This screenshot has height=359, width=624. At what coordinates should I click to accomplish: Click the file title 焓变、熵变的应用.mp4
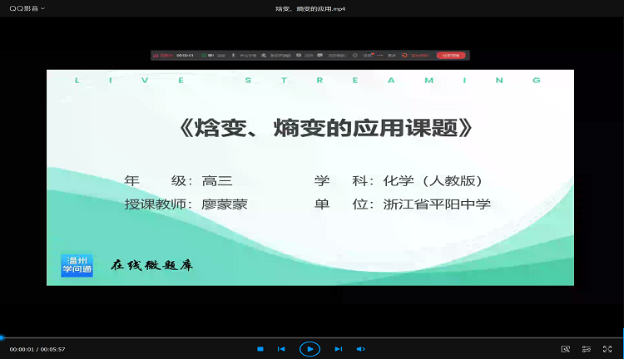tap(310, 8)
